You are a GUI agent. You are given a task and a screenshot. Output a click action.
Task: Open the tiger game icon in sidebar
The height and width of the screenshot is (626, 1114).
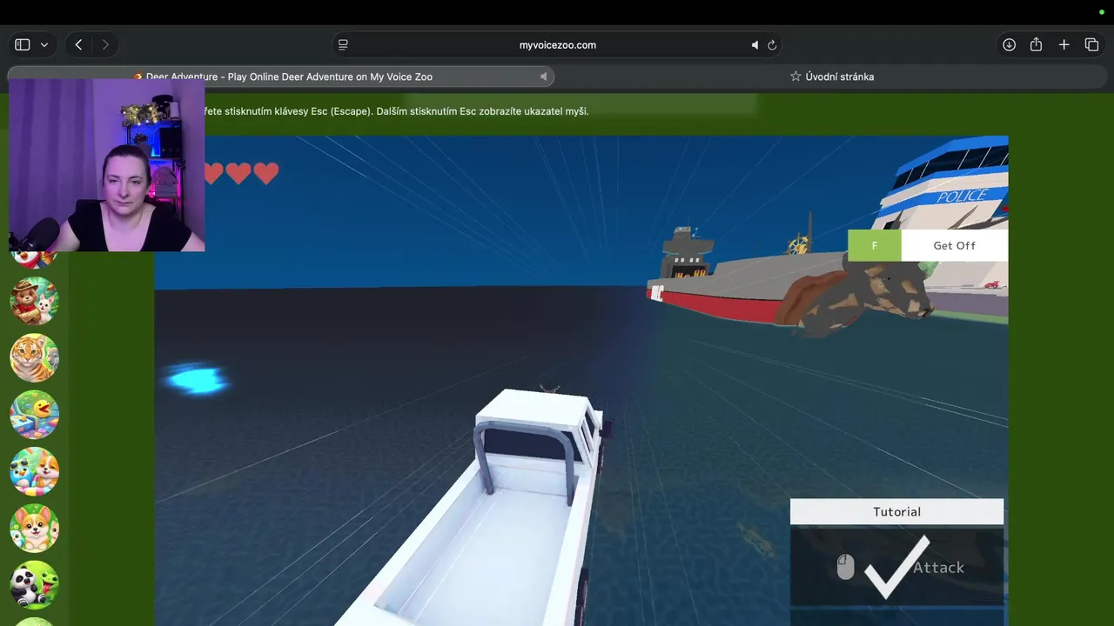(34, 357)
